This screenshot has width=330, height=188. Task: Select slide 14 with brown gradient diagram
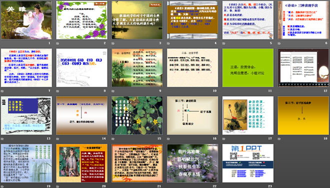(81, 115)
